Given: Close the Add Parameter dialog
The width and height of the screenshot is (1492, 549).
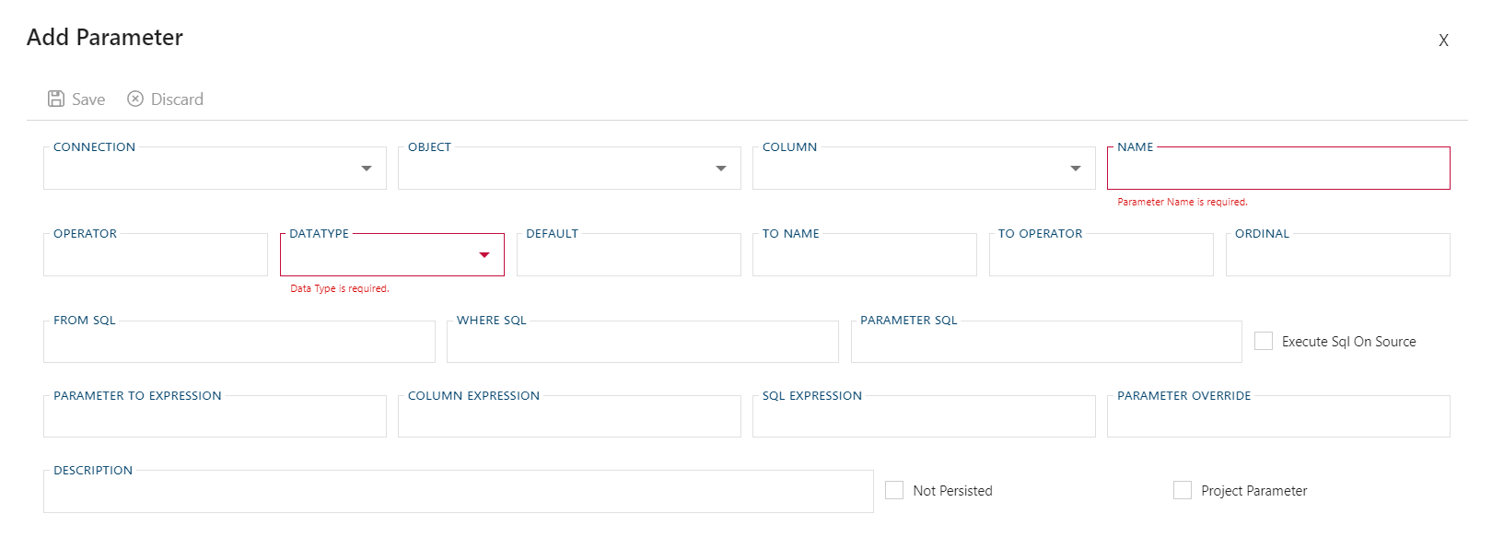Looking at the screenshot, I should point(1443,41).
